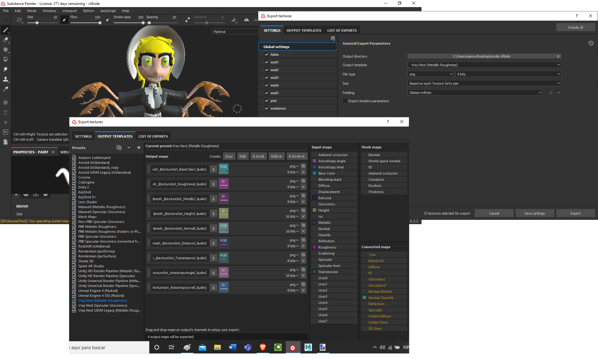Switch to LIST OF EXPORTS tab
The height and width of the screenshot is (359, 598).
342,30
